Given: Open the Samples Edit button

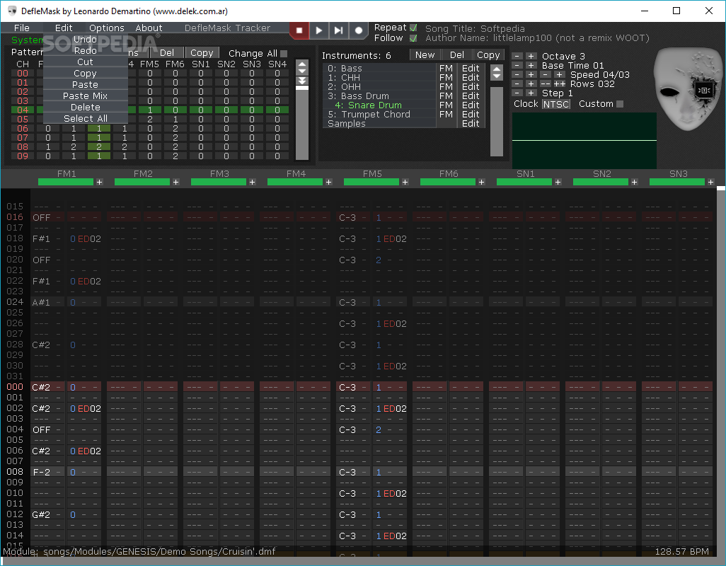Looking at the screenshot, I should click(471, 124).
